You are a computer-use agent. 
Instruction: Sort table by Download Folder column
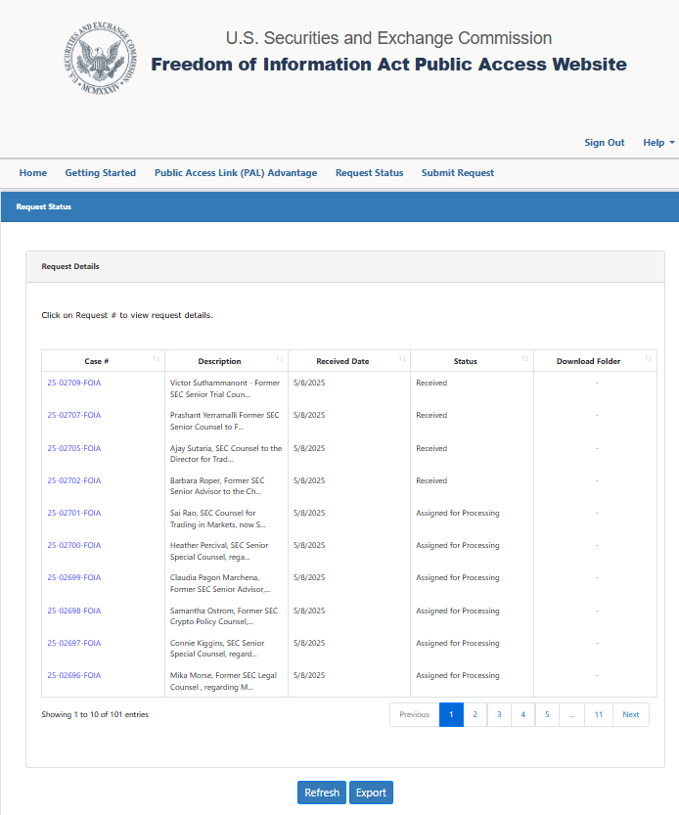pos(648,359)
